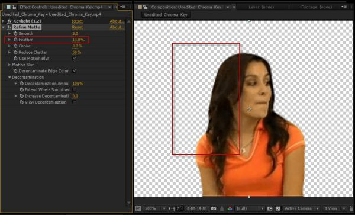Collapse the Decontamination group
Screen dimensions: 355x215
tap(9, 77)
